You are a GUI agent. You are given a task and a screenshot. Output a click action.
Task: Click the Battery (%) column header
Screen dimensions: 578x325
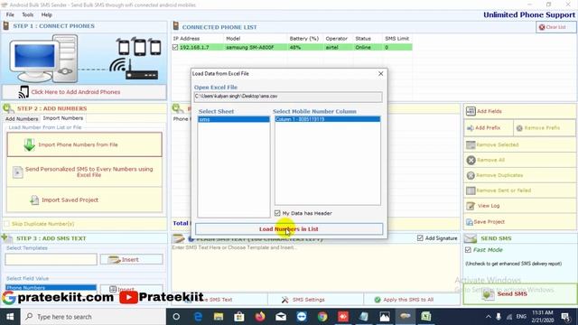tap(304, 38)
